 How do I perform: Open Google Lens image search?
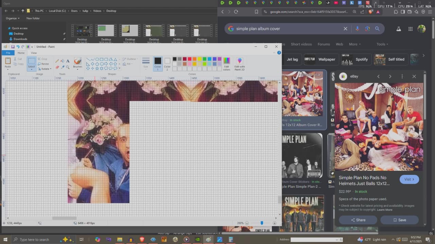pos(367,29)
